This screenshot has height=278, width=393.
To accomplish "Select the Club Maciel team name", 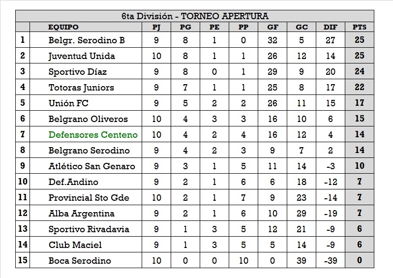I will (75, 245).
